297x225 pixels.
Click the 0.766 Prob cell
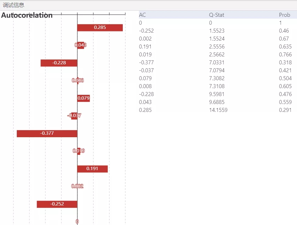[285, 55]
